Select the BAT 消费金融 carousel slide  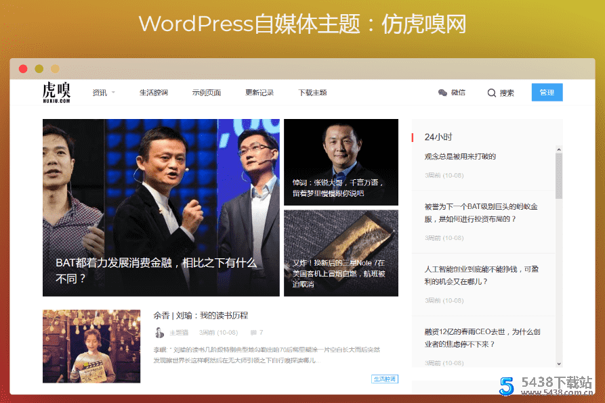pos(161,206)
